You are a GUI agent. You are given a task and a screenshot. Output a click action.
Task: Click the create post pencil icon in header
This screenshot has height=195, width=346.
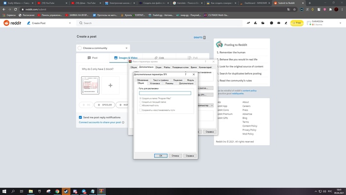286,23
